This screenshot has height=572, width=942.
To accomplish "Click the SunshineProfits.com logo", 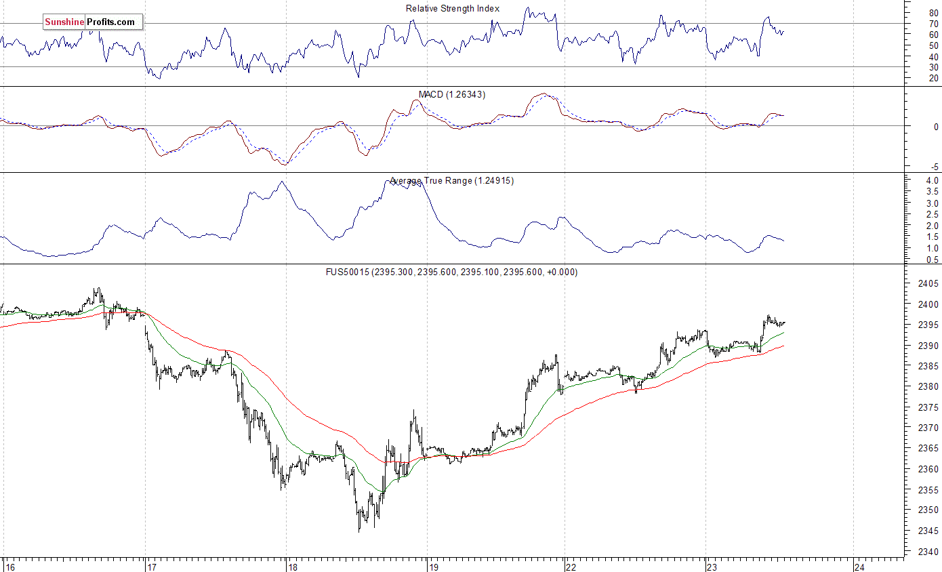I will point(93,22).
